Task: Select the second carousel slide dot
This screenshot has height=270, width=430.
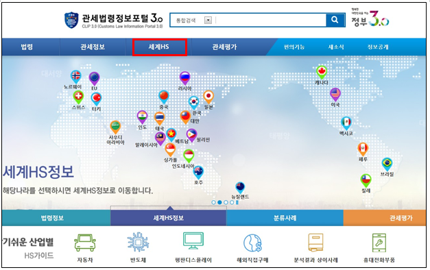Action: pyautogui.click(x=219, y=202)
